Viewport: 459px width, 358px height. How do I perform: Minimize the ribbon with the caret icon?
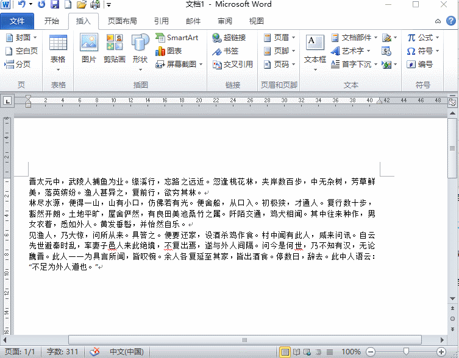click(438, 21)
